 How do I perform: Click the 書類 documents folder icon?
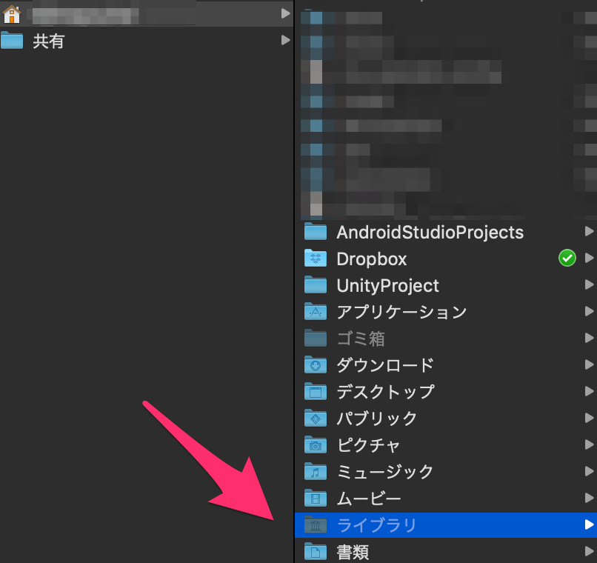coord(316,551)
